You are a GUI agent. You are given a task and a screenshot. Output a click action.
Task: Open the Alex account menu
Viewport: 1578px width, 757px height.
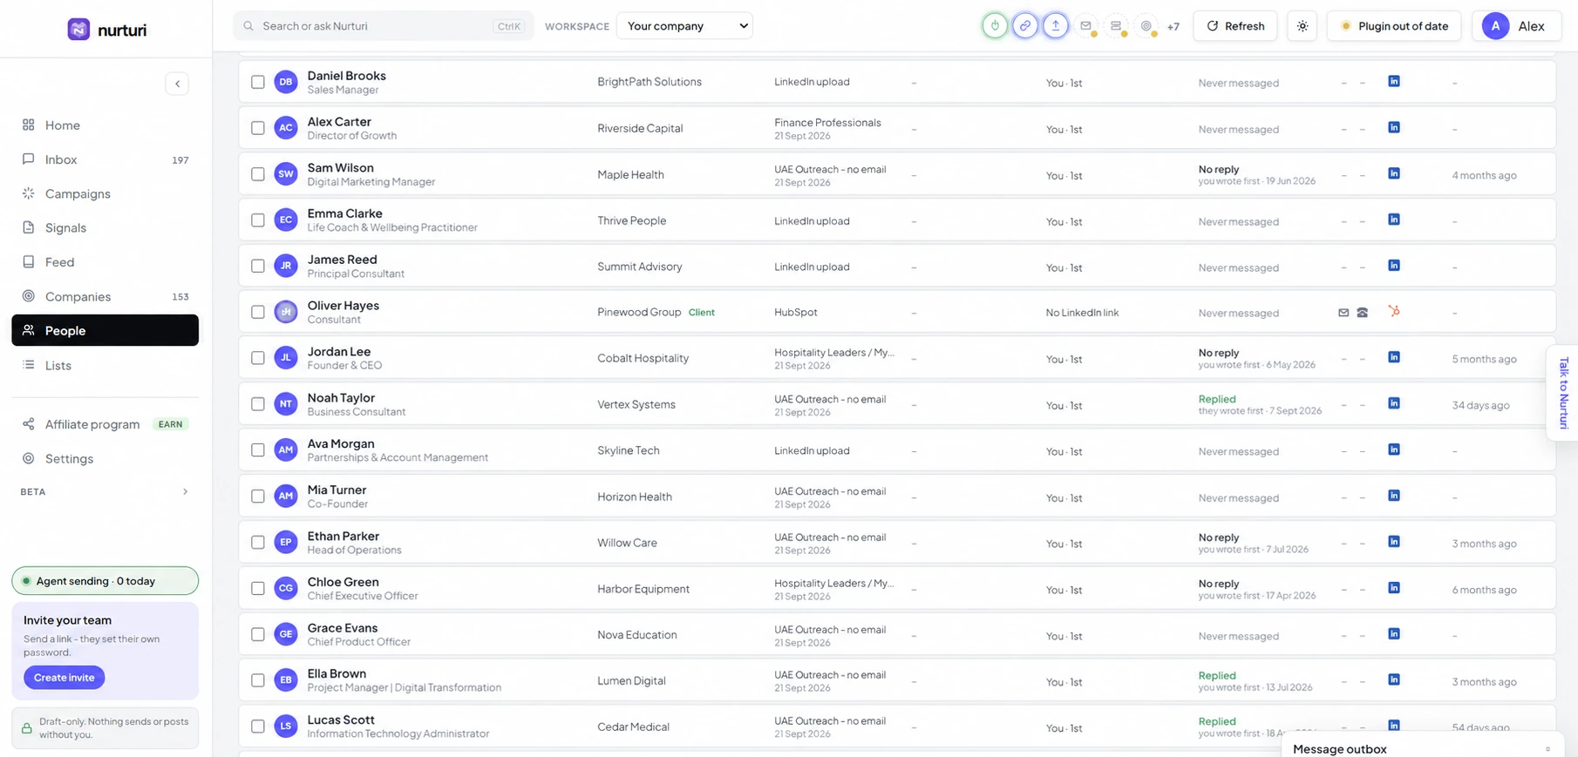tap(1517, 26)
